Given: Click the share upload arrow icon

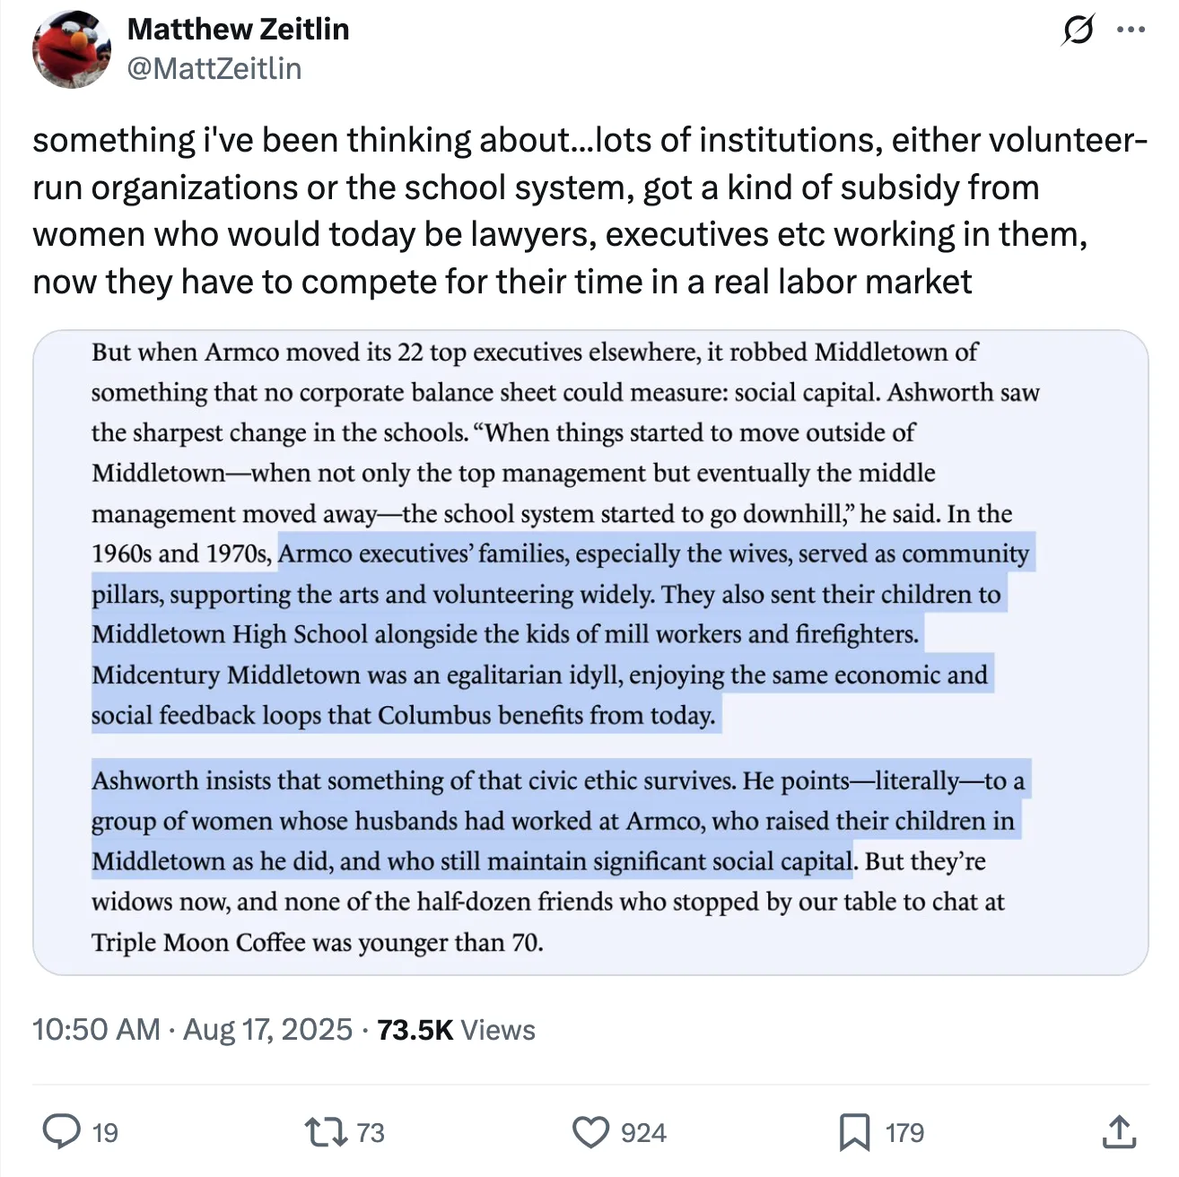Looking at the screenshot, I should [1118, 1132].
